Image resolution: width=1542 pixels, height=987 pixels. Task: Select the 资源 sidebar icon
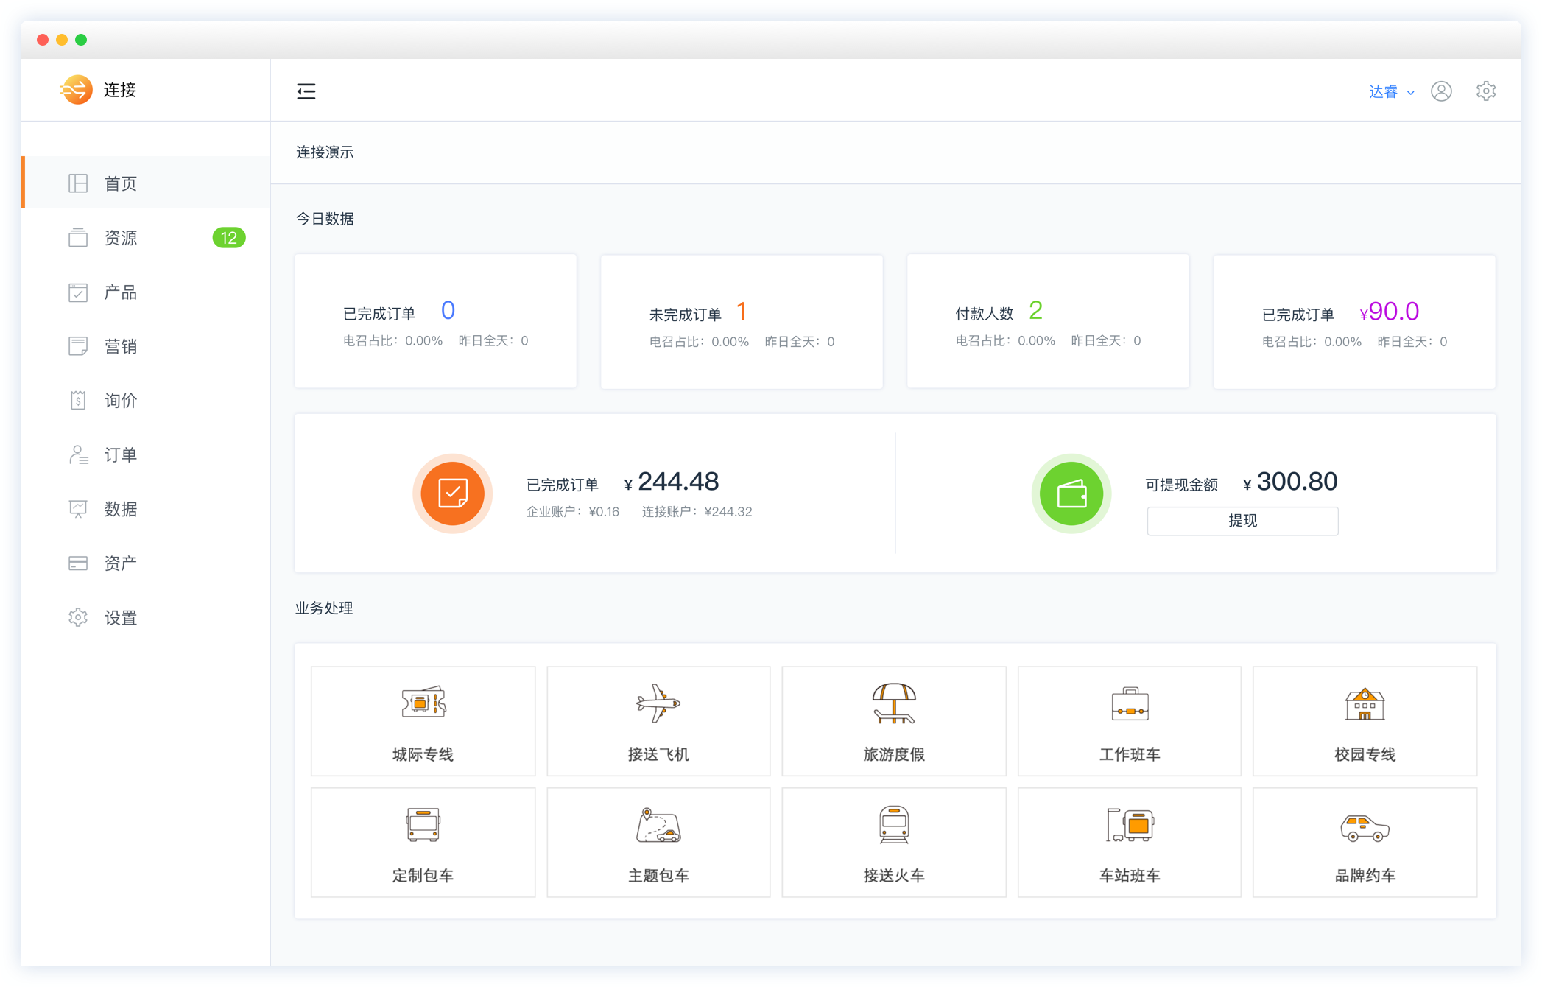point(78,237)
